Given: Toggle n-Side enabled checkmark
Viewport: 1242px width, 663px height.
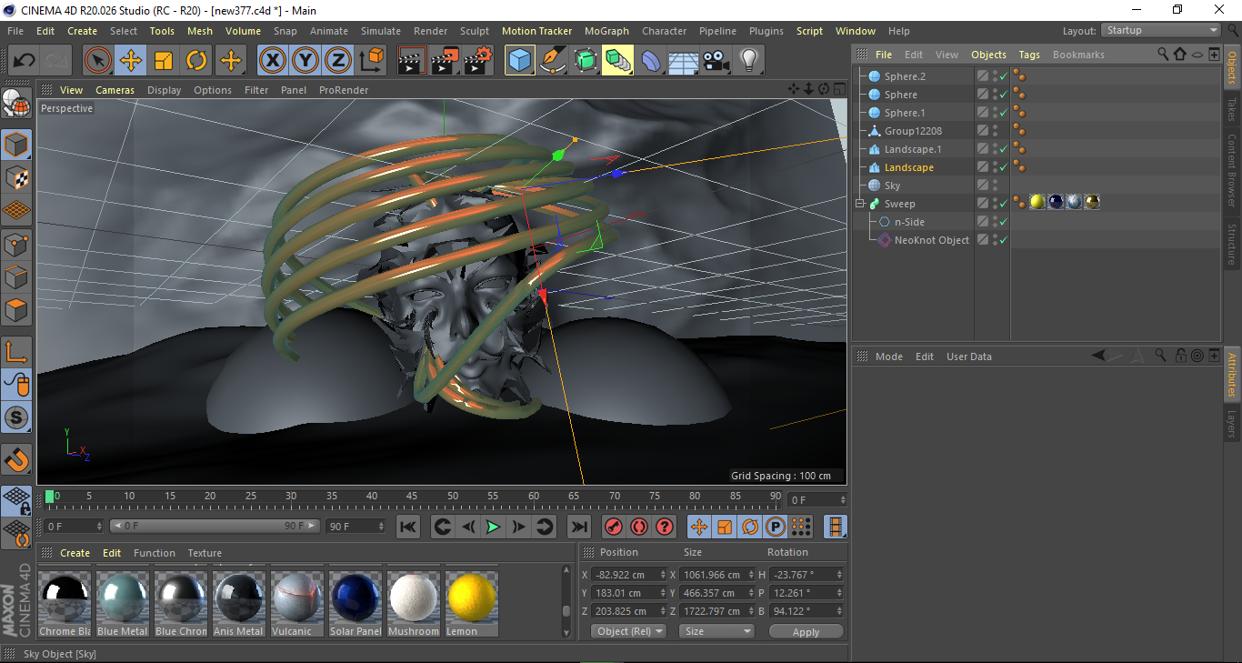Looking at the screenshot, I should (x=1003, y=222).
